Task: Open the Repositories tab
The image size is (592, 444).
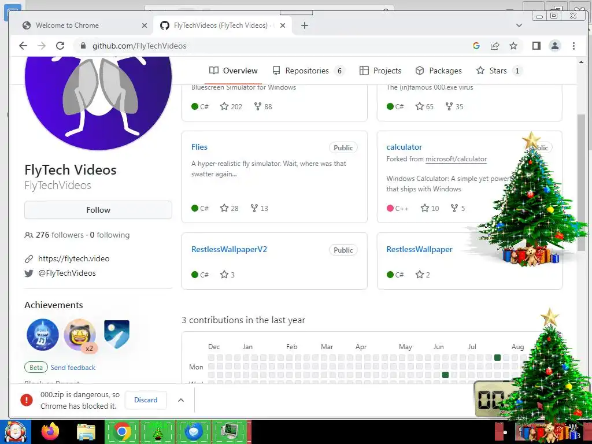Action: [308, 71]
